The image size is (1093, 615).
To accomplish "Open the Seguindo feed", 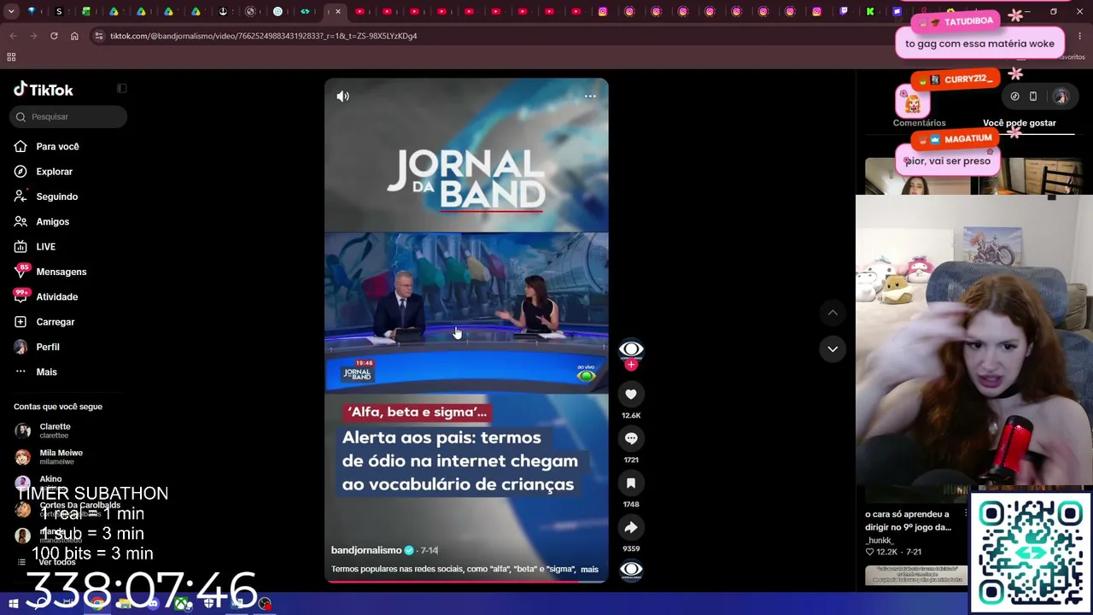I will pyautogui.click(x=56, y=196).
